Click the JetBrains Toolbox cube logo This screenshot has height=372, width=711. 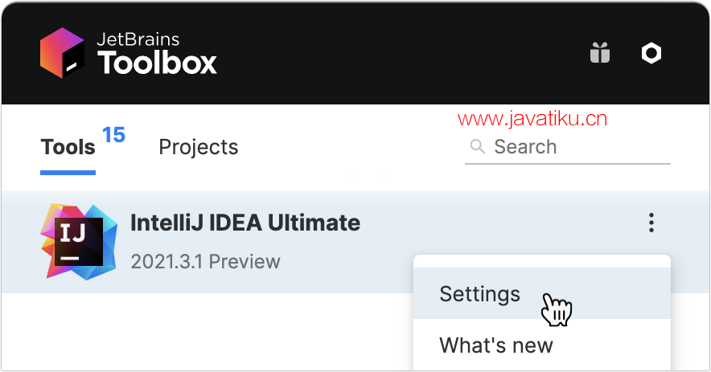[62, 52]
